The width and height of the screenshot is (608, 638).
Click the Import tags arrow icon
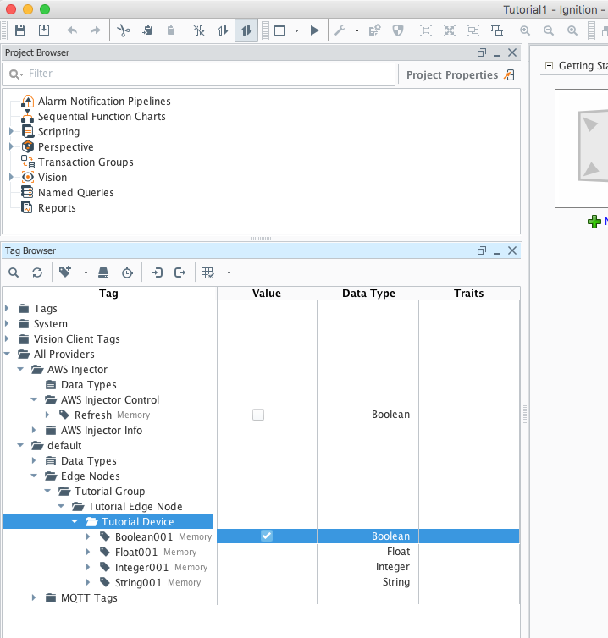click(157, 272)
